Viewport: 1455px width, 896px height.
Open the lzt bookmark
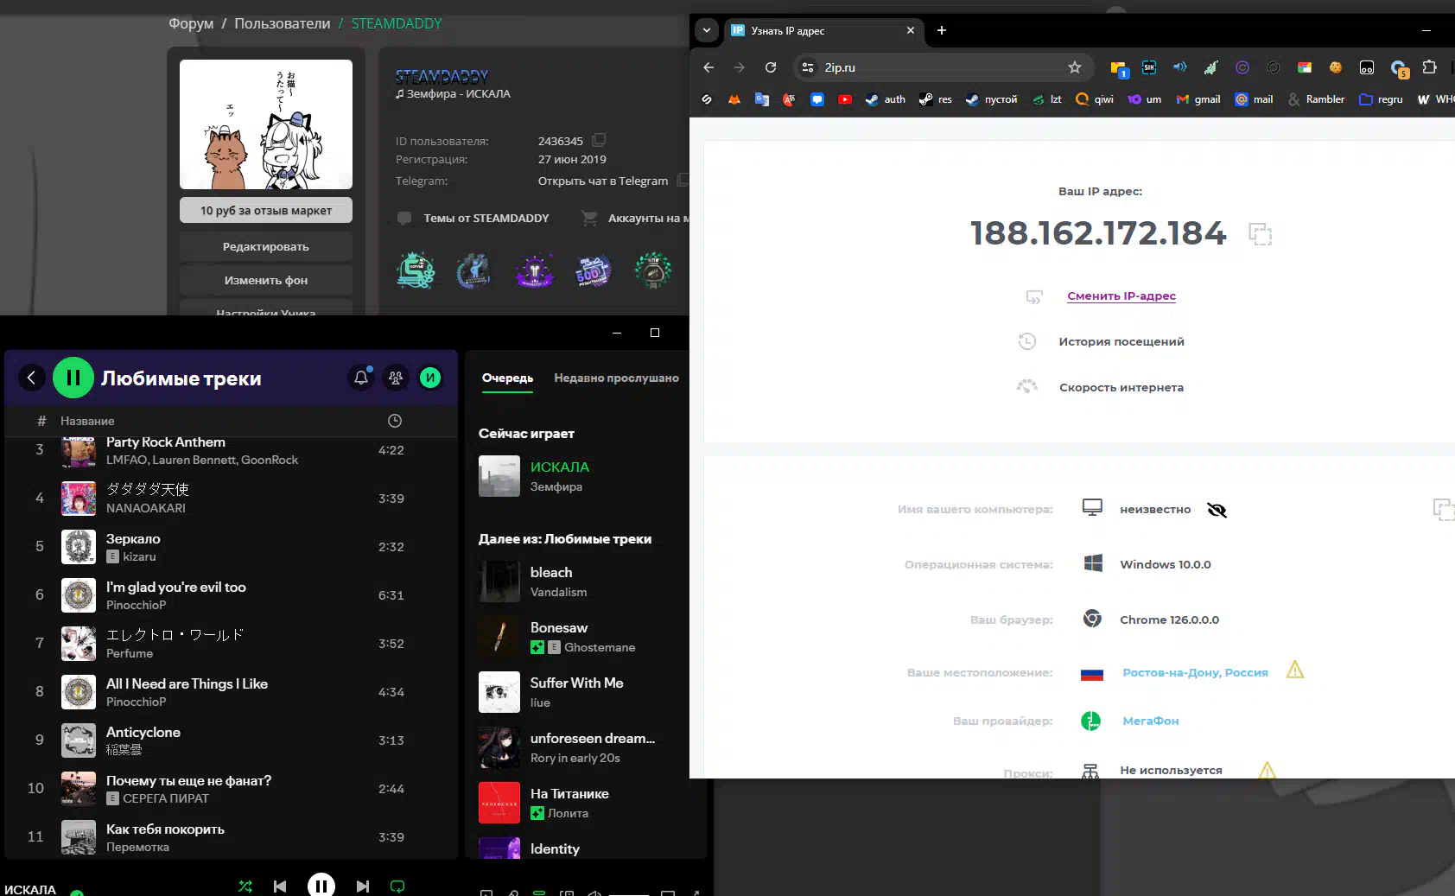1047,99
